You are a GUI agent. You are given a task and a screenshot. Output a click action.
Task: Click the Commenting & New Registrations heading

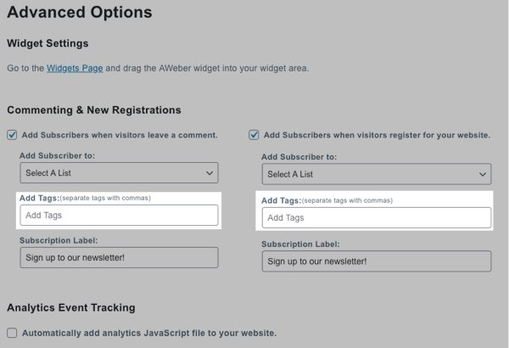point(93,109)
